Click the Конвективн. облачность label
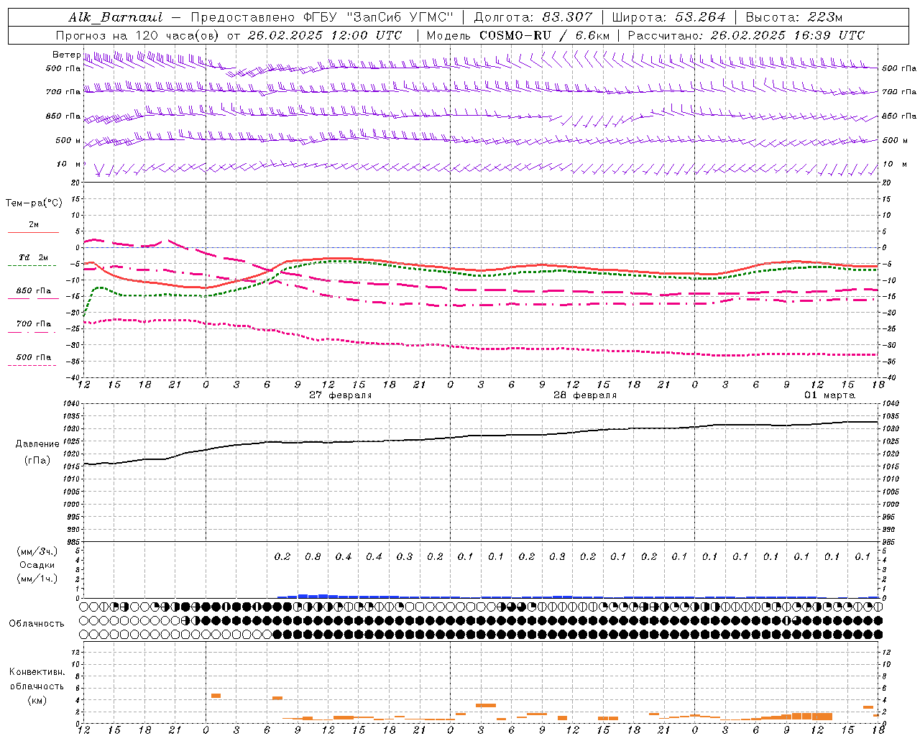The image size is (920, 736). click(x=37, y=679)
